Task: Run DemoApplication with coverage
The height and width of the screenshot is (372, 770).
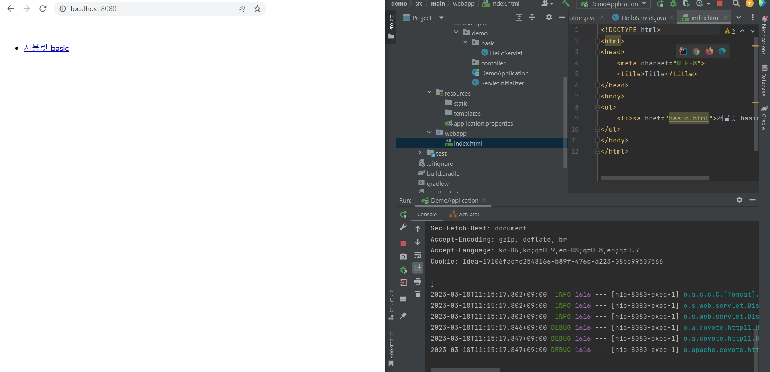Action: point(686,4)
